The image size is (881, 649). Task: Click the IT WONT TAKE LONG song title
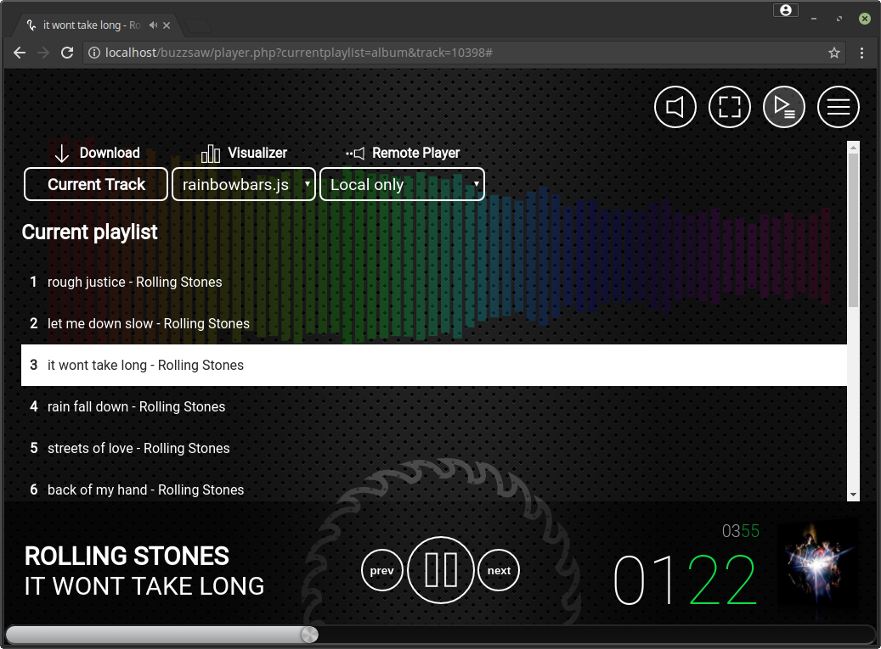pyautogui.click(x=144, y=586)
